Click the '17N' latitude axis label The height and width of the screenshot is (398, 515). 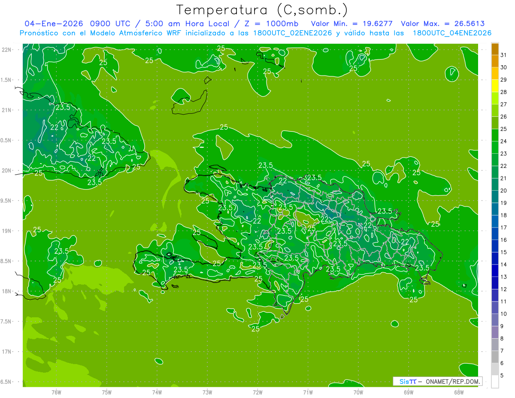(6, 352)
